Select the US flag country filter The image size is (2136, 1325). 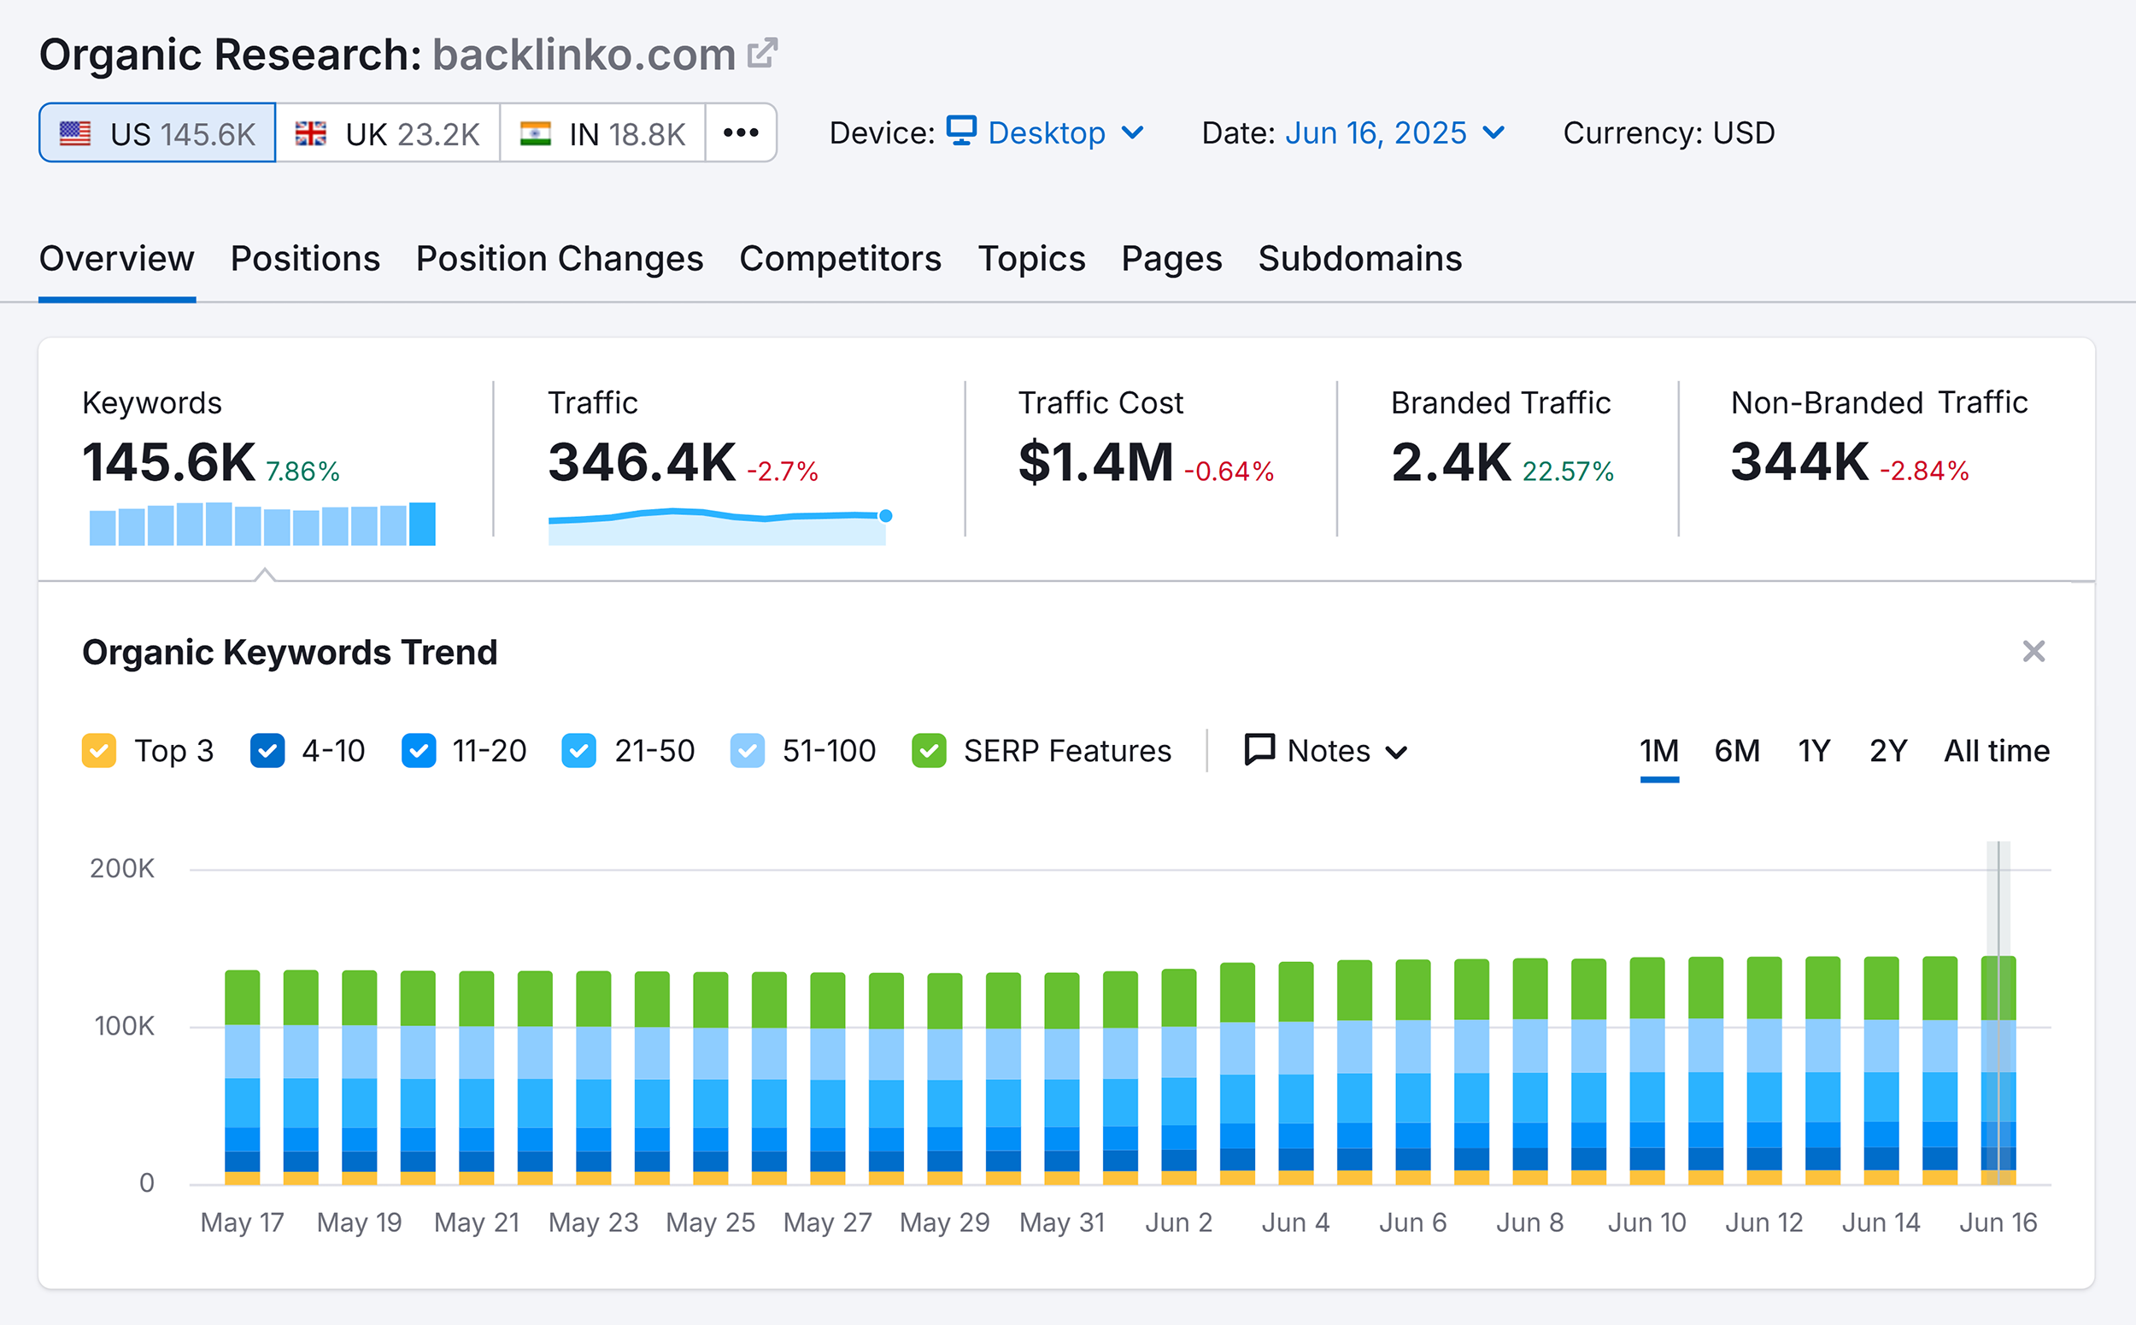156,133
